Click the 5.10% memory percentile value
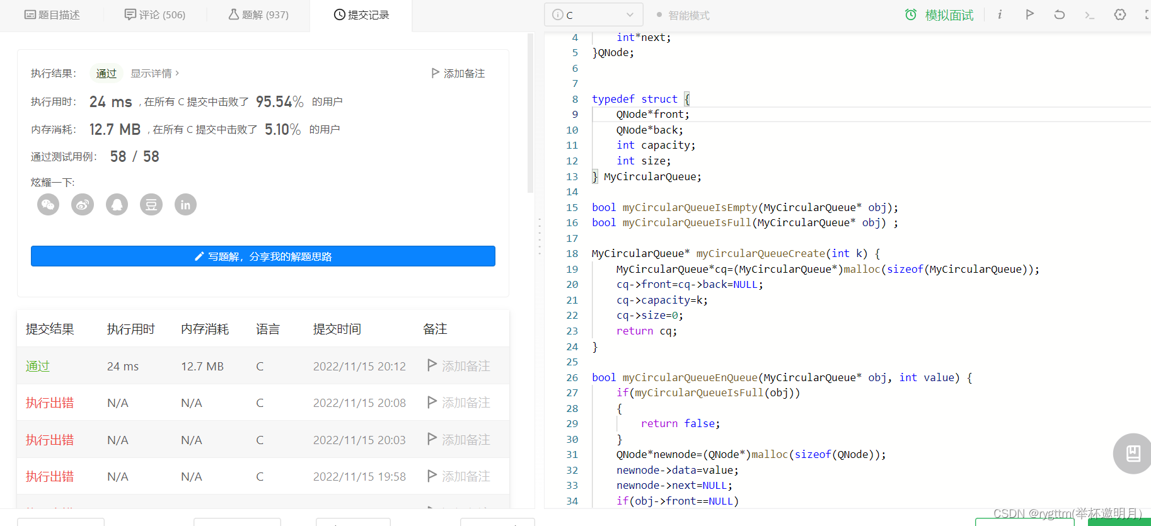 (x=282, y=129)
